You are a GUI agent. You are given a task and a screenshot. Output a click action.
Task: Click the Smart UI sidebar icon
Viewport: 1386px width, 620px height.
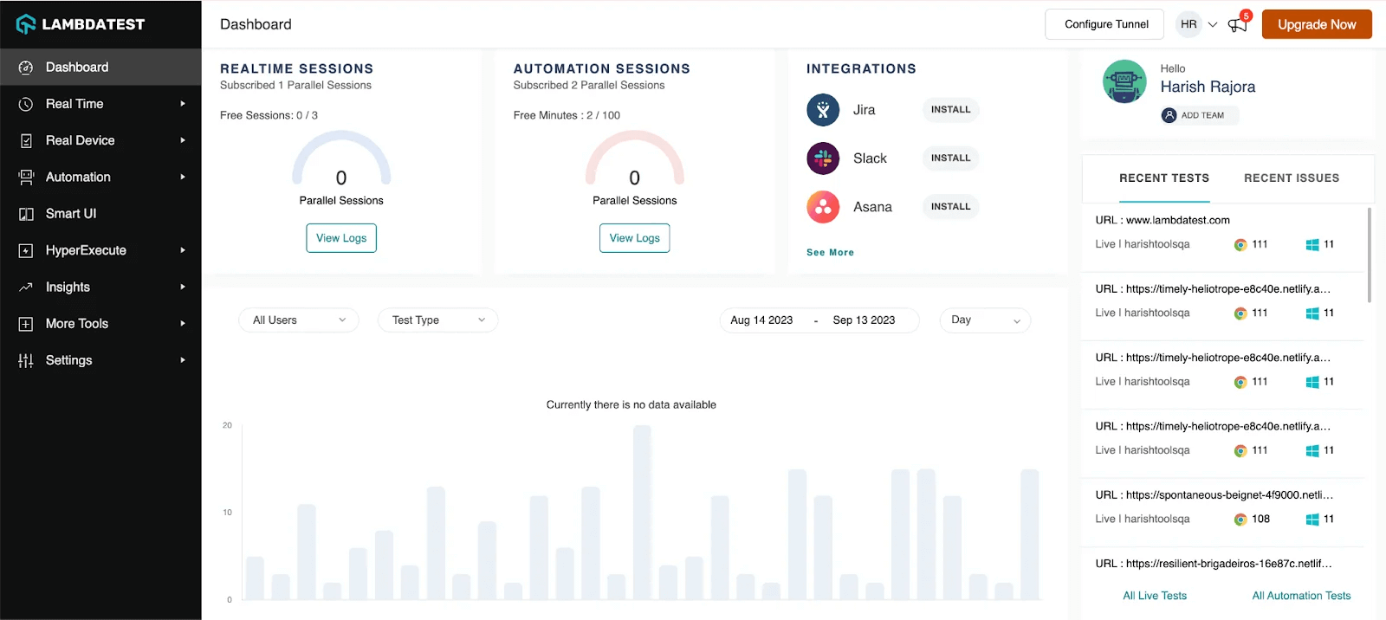tap(26, 214)
